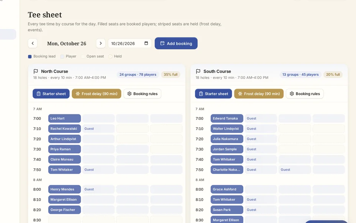The image size is (356, 223).
Task: Open Julia Nakamura's 7:20 booking
Action: (x=227, y=139)
